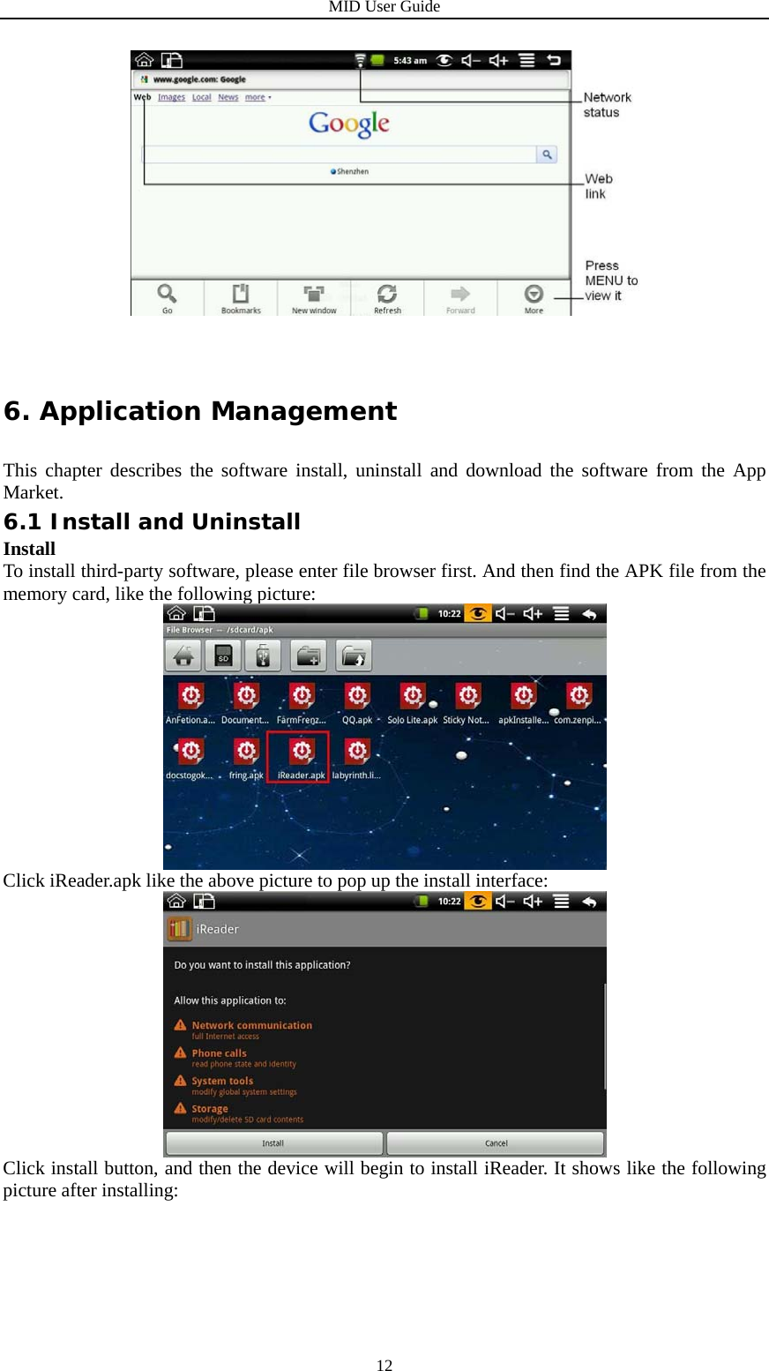Tap back arrow in browser screenshot status bar
The width and height of the screenshot is (769, 1371).
[x=554, y=60]
